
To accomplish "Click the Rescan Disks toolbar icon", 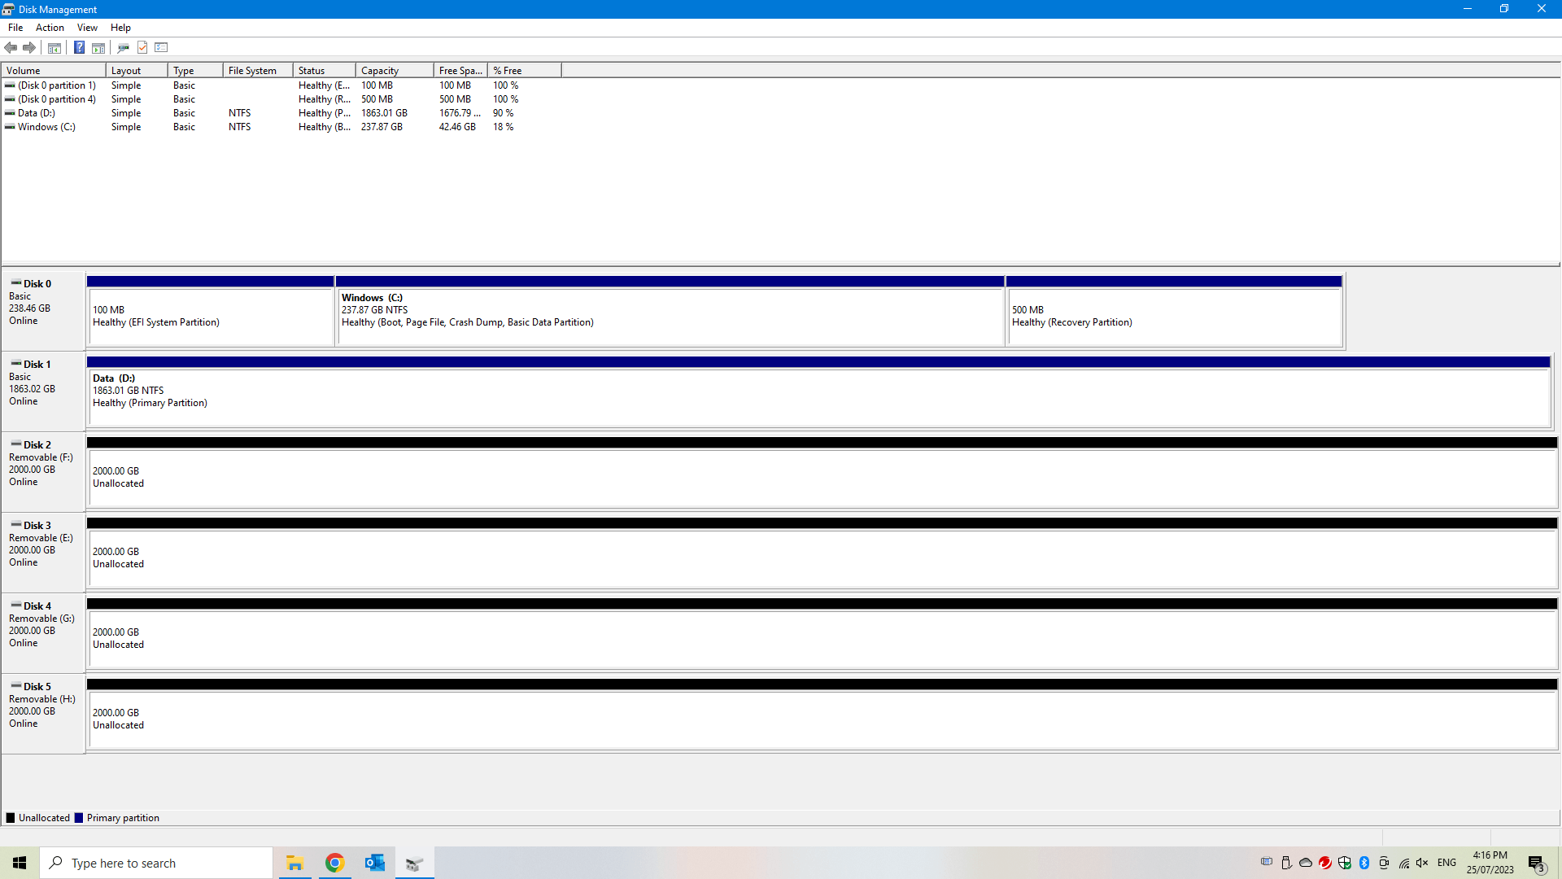I will tap(123, 47).
